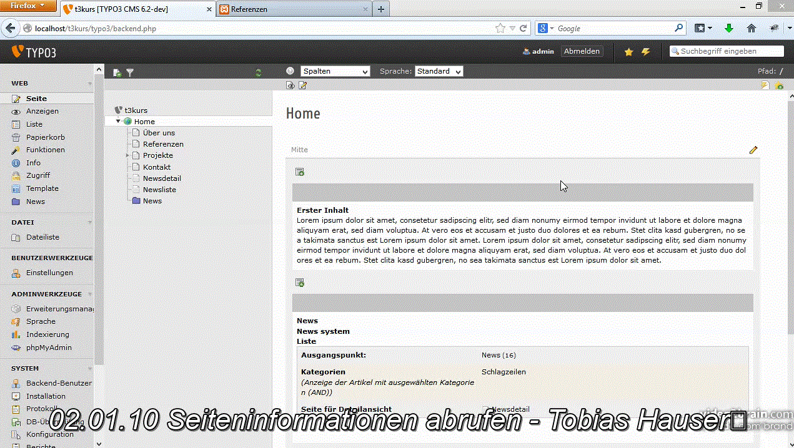Open the Template module
The width and height of the screenshot is (794, 448).
[42, 188]
